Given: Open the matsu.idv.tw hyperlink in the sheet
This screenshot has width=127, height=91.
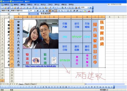Looking at the screenshot, I should click(x=41, y=66).
